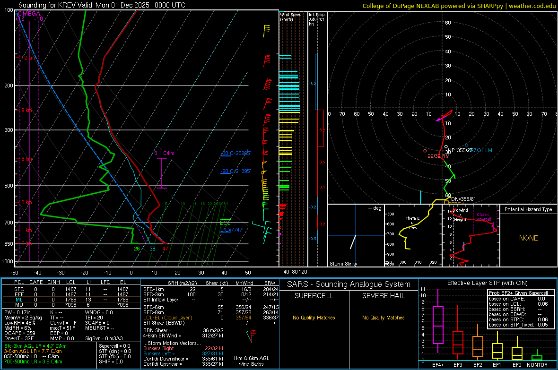Select the green LCL marker label
Image resolution: width=558 pixels, height=370 pixels.
(225, 223)
